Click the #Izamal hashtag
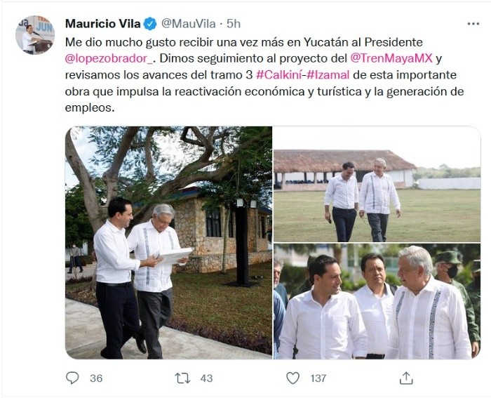491x398 pixels. tap(328, 75)
